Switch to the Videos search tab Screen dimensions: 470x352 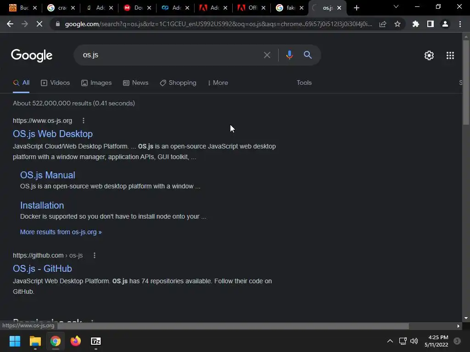[x=55, y=83]
